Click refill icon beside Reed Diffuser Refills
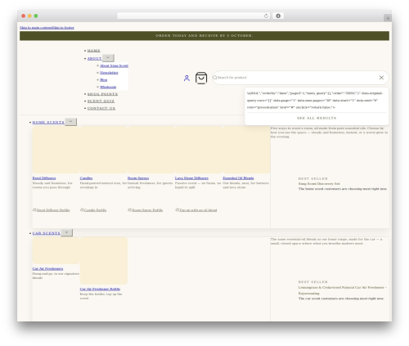This screenshot has height=346, width=409. coord(34,209)
